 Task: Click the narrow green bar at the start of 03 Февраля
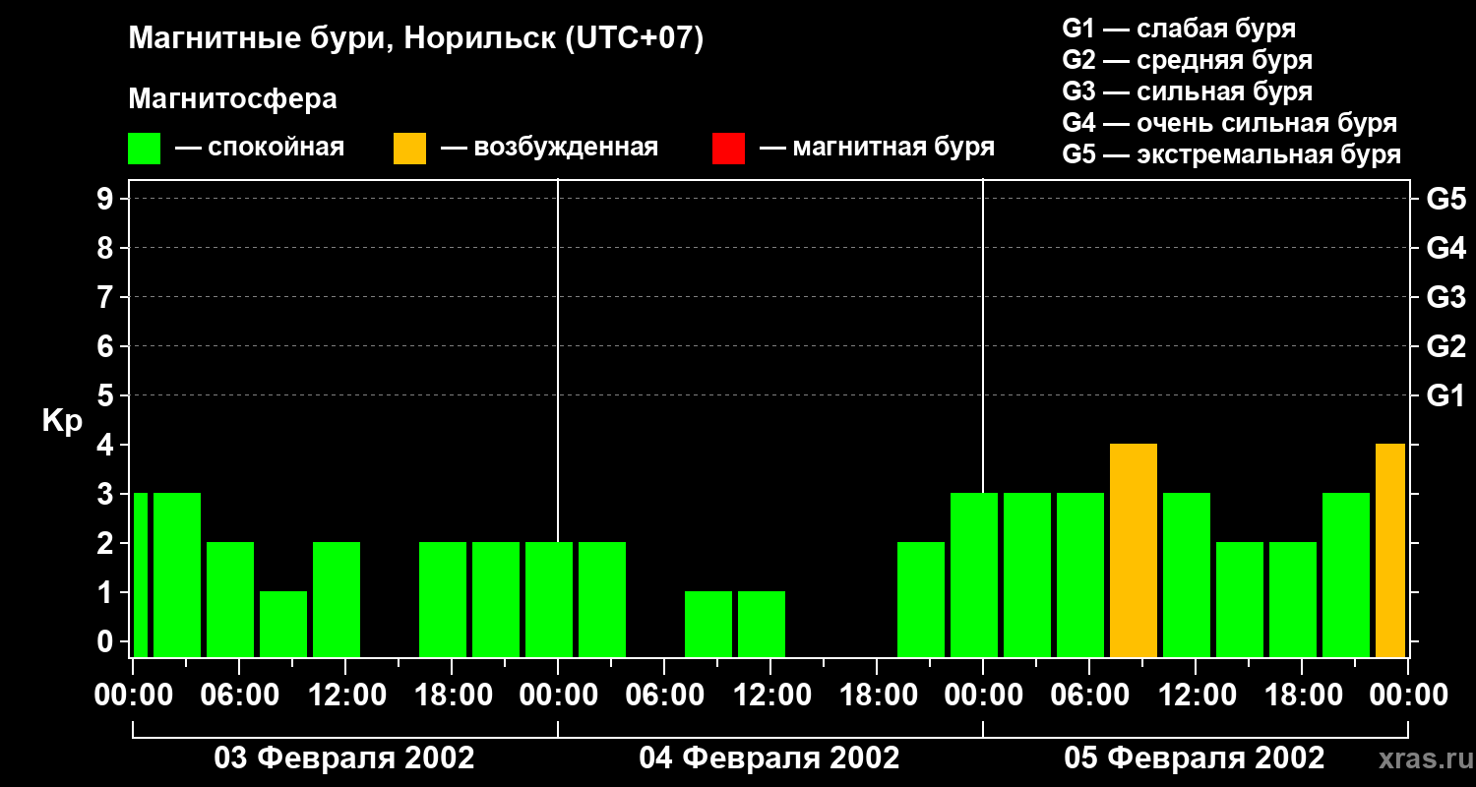(141, 575)
